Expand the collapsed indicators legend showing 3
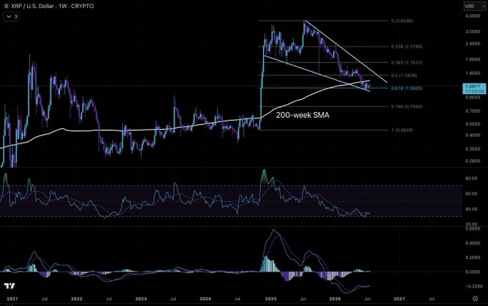 (11, 17)
